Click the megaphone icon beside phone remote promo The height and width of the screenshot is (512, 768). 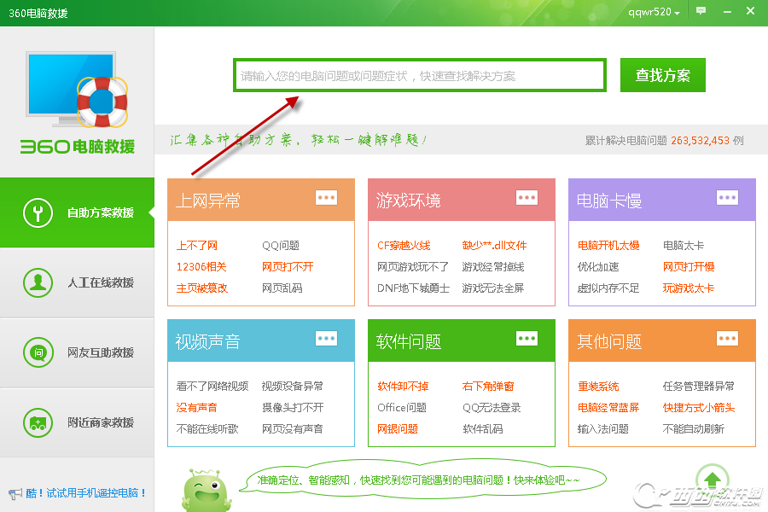tap(15, 493)
